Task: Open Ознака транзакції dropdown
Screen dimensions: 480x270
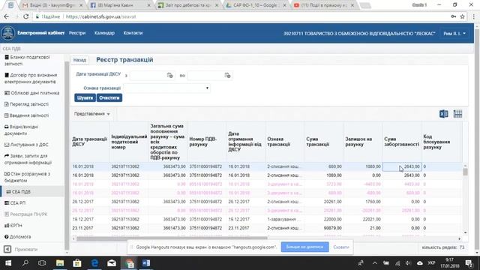Action: pyautogui.click(x=167, y=88)
